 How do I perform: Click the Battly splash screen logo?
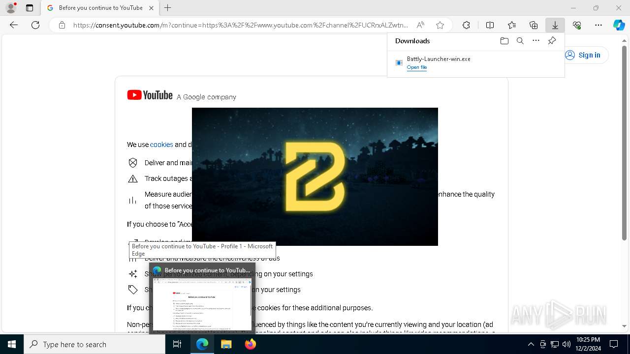point(315,177)
